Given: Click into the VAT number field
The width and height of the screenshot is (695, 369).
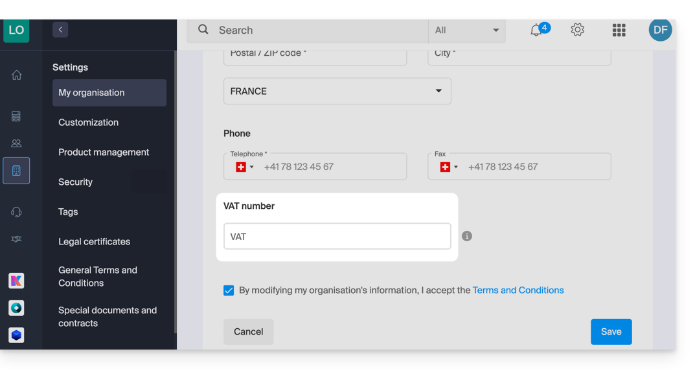Looking at the screenshot, I should click(x=337, y=237).
